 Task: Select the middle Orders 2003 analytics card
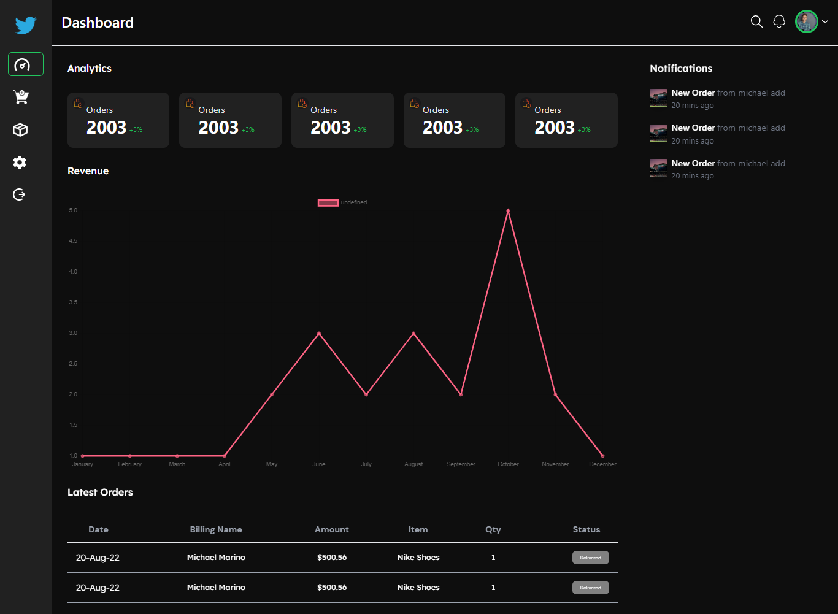[x=342, y=120]
